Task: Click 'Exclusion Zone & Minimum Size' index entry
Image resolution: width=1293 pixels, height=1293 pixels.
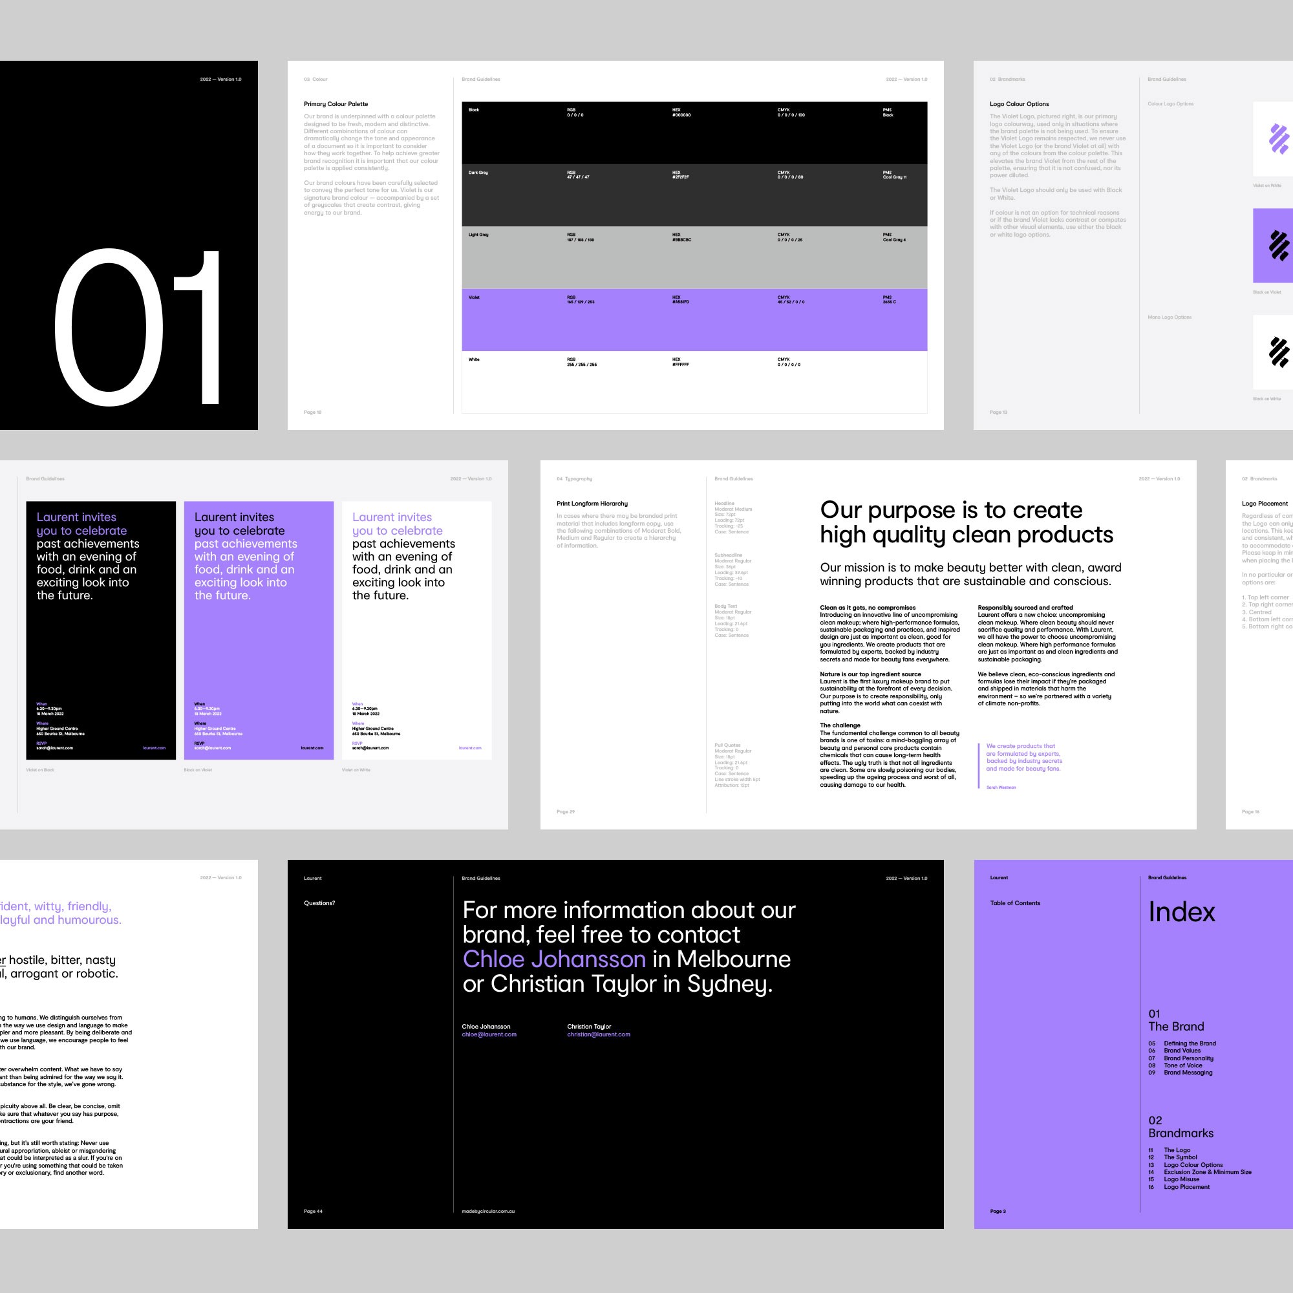Action: pyautogui.click(x=1207, y=1172)
